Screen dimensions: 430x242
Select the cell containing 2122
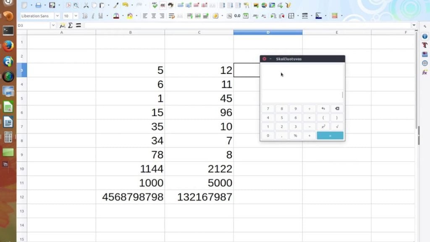pos(199,169)
